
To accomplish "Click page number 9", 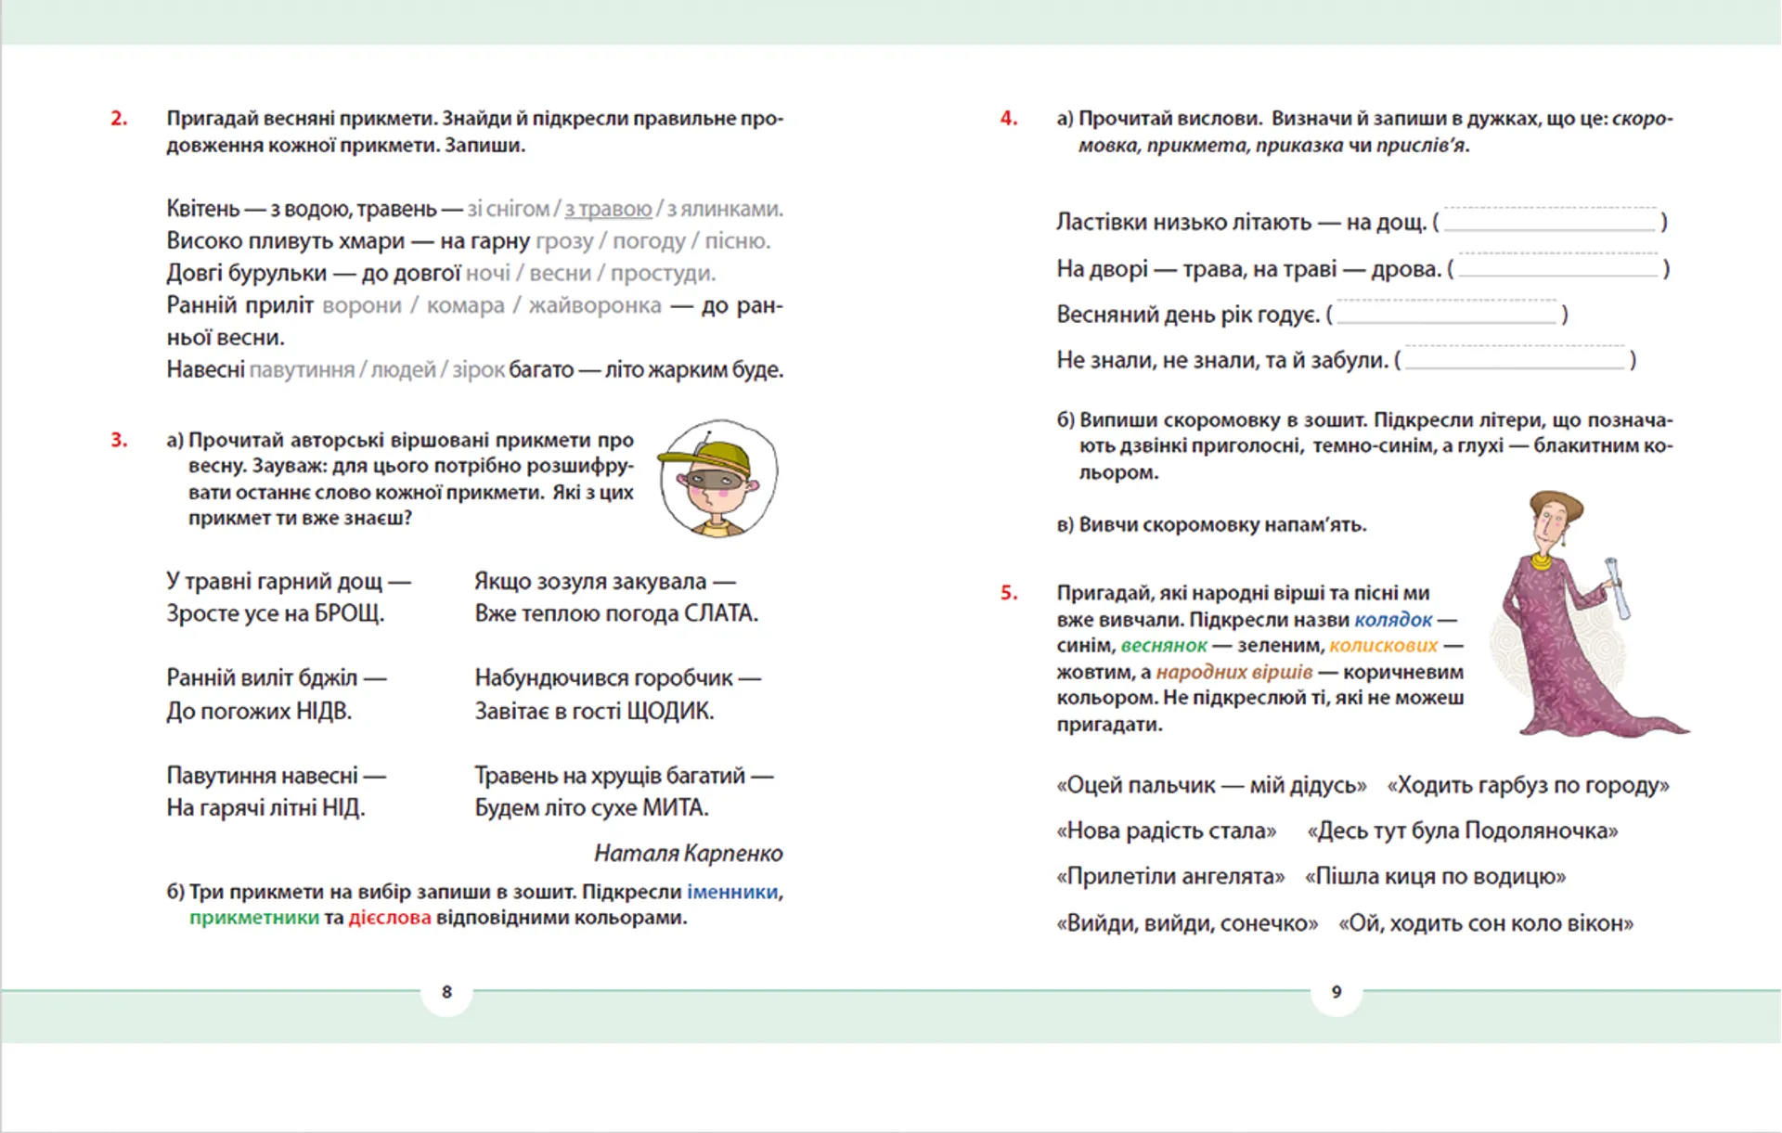I will [1336, 992].
